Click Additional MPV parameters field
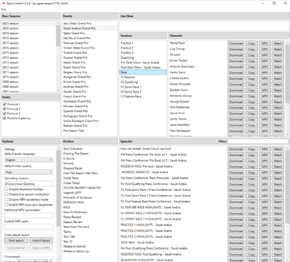290x262 pixels. click(28, 216)
